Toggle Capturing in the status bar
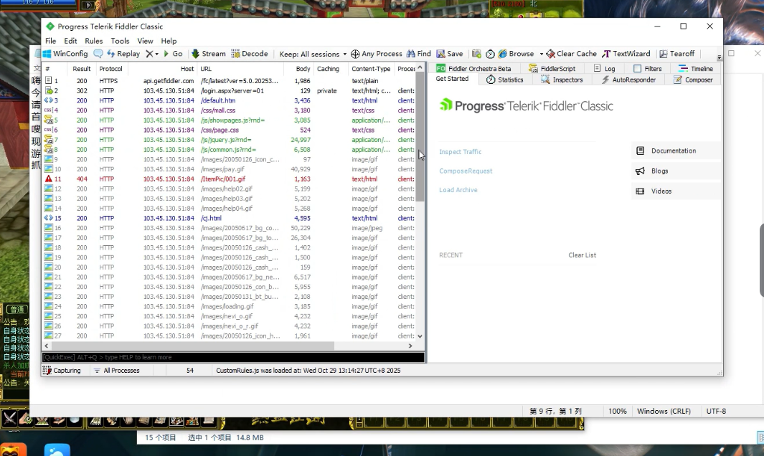 62,371
